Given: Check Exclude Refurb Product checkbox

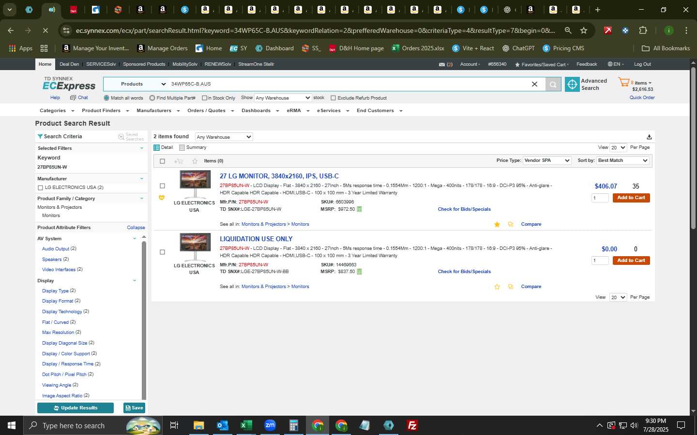Looking at the screenshot, I should [333, 98].
